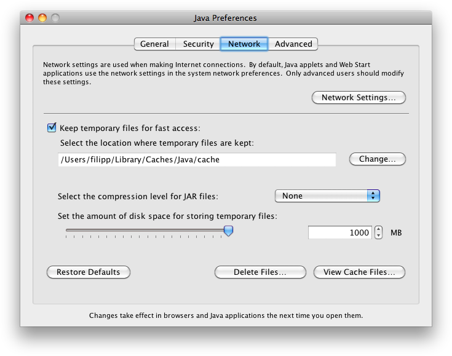The height and width of the screenshot is (356, 452).
Task: Close the Java Preferences window
Action: point(30,18)
